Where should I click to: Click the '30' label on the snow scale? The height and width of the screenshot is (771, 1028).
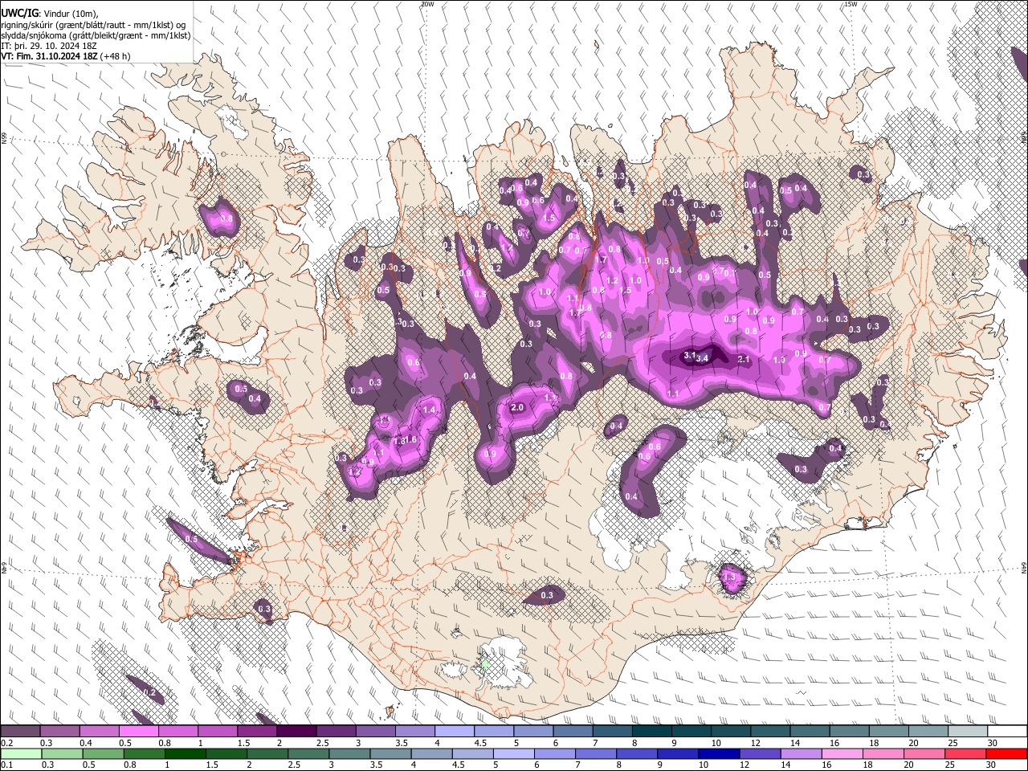pyautogui.click(x=993, y=743)
